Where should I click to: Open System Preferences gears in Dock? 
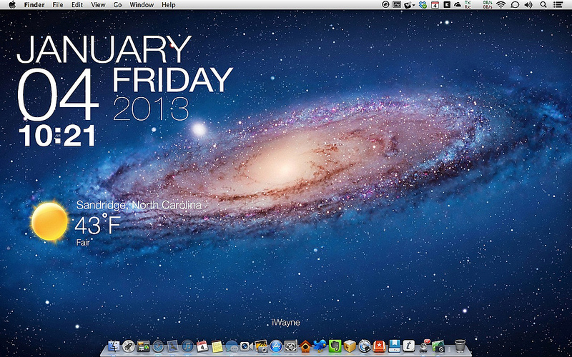coord(291,346)
